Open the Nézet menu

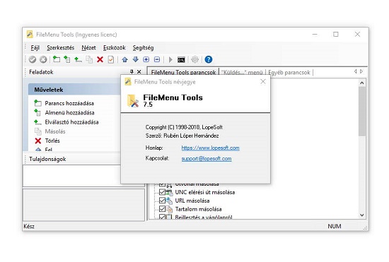tap(88, 47)
